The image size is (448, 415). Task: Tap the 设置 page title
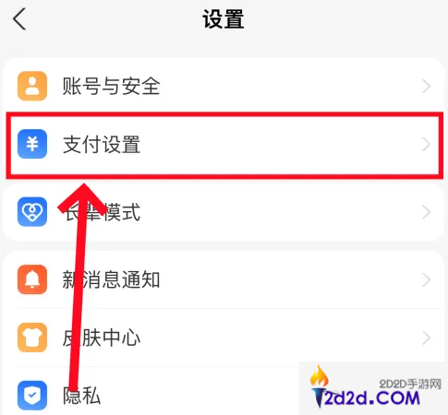[224, 19]
